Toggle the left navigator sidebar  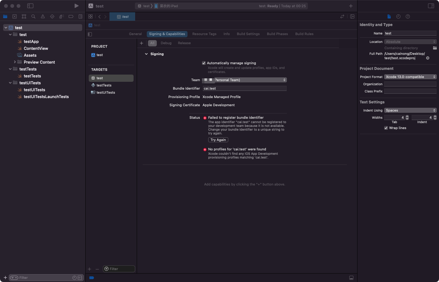click(30, 6)
